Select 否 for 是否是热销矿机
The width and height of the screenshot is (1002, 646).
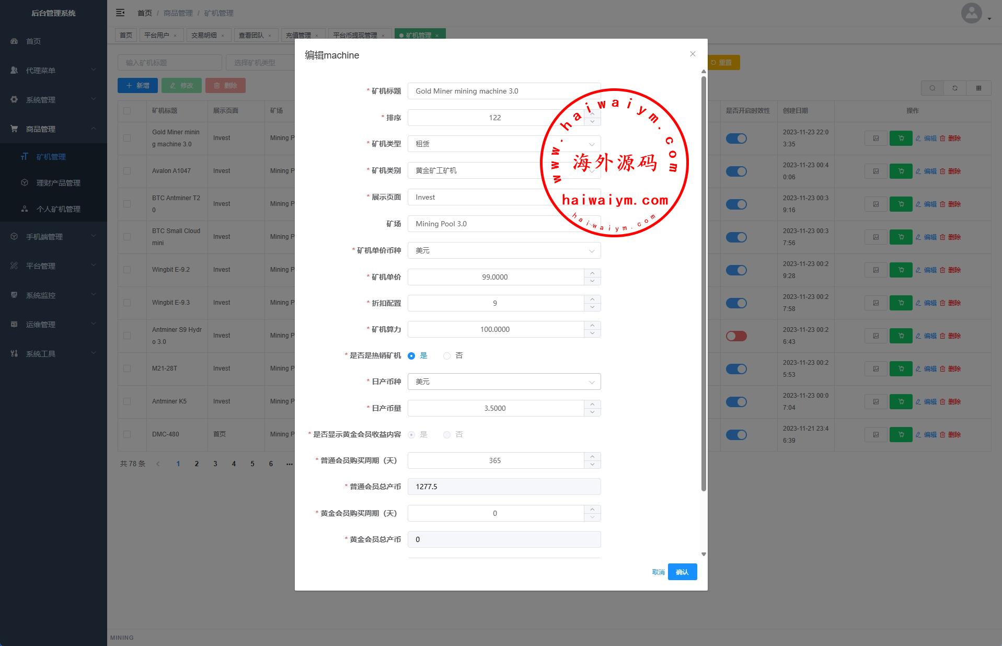tap(447, 356)
